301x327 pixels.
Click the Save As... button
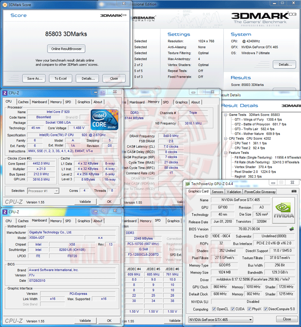tap(34, 79)
